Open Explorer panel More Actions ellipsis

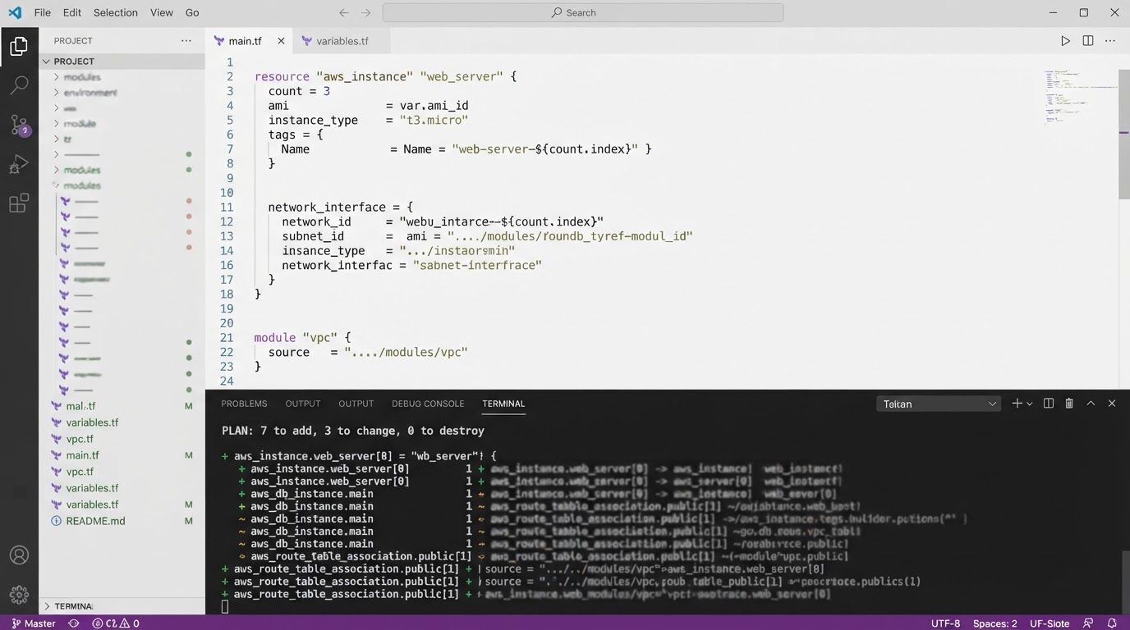(x=186, y=40)
